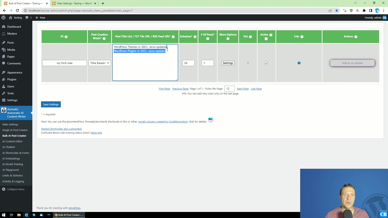The image size is (388, 218).
Task: Toggle the Active checkbox for my first rule
Action: (266, 63)
